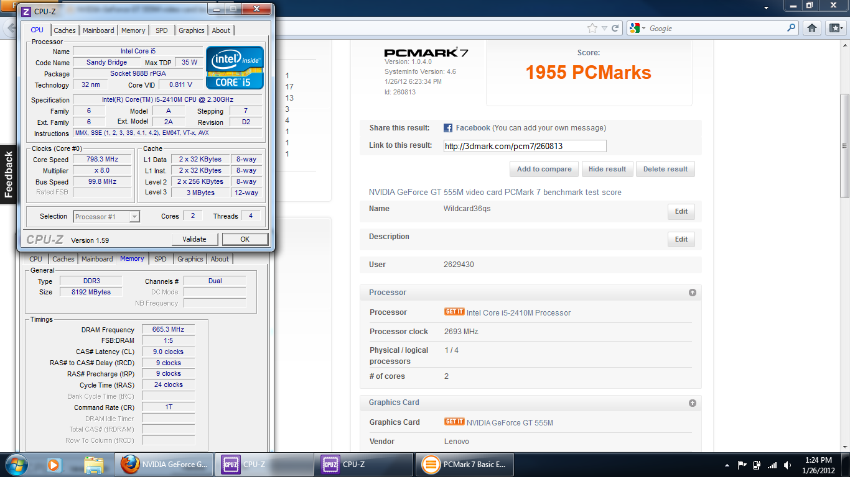Open the Feedback side tab

(x=8, y=175)
